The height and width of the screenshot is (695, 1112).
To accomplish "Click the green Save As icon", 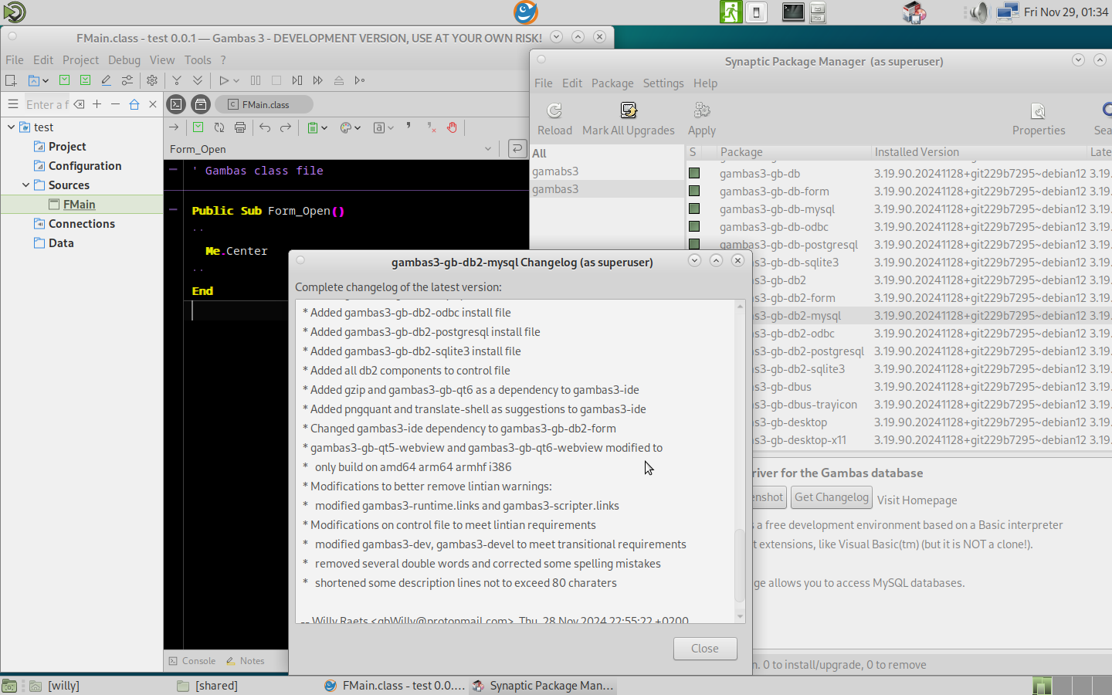I will tap(85, 80).
